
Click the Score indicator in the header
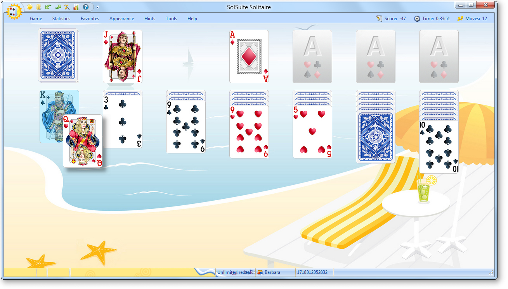tap(391, 19)
